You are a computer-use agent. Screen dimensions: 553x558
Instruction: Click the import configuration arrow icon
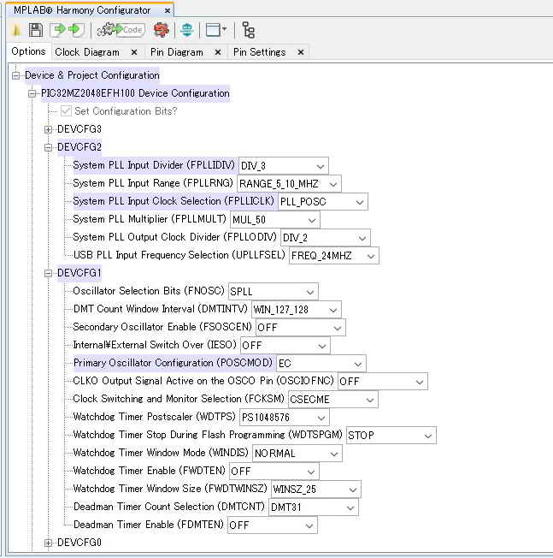[58, 30]
